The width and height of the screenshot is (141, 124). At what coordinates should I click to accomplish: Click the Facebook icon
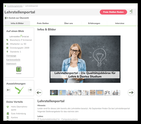click(19, 69)
